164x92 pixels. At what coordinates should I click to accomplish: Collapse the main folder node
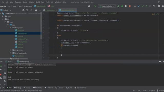click(5, 22)
